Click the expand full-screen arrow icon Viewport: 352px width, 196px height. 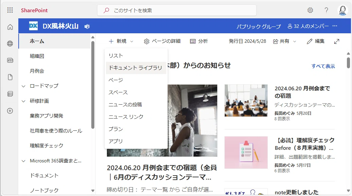pyautogui.click(x=337, y=41)
